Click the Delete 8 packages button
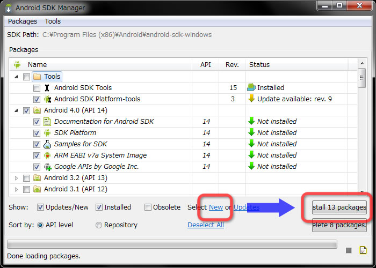Viewport: 376px width, 268px height. 339,225
